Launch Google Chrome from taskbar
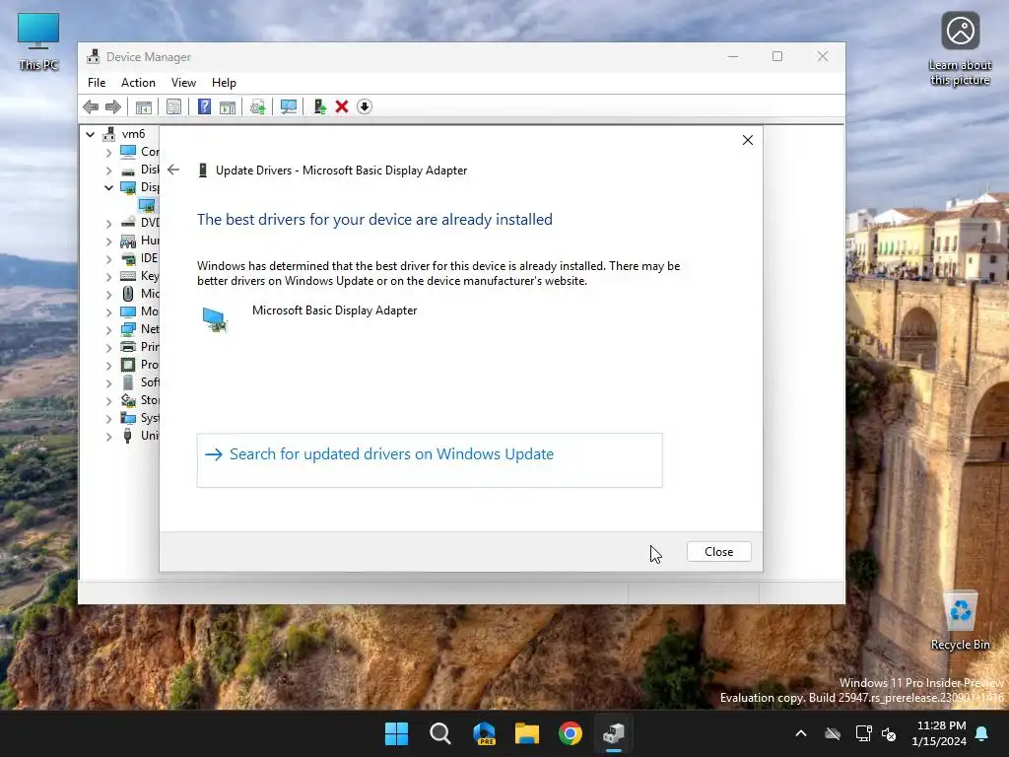Image resolution: width=1009 pixels, height=757 pixels. click(x=571, y=733)
